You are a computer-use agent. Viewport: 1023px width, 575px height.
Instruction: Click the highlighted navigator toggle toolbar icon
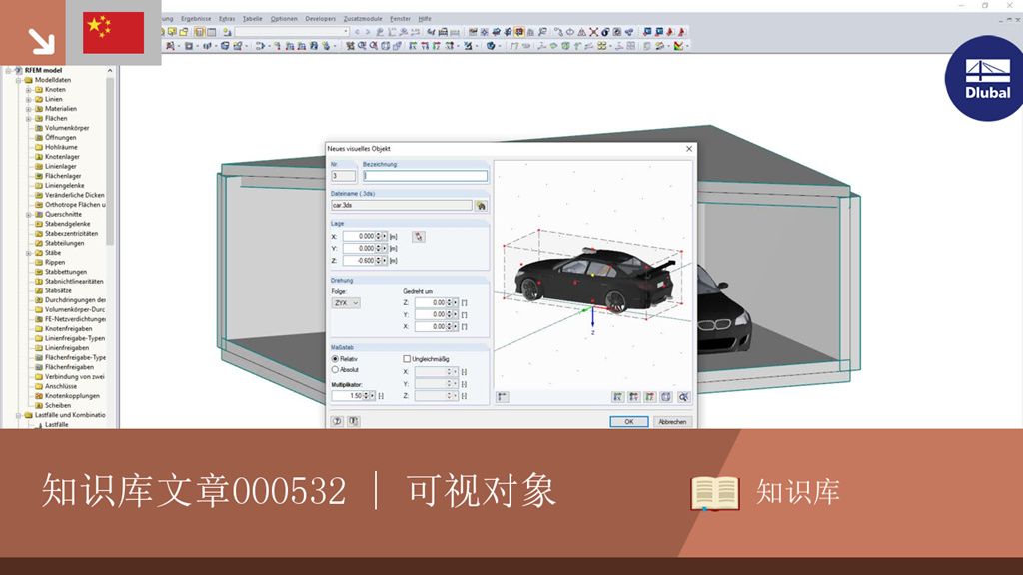coord(200,31)
